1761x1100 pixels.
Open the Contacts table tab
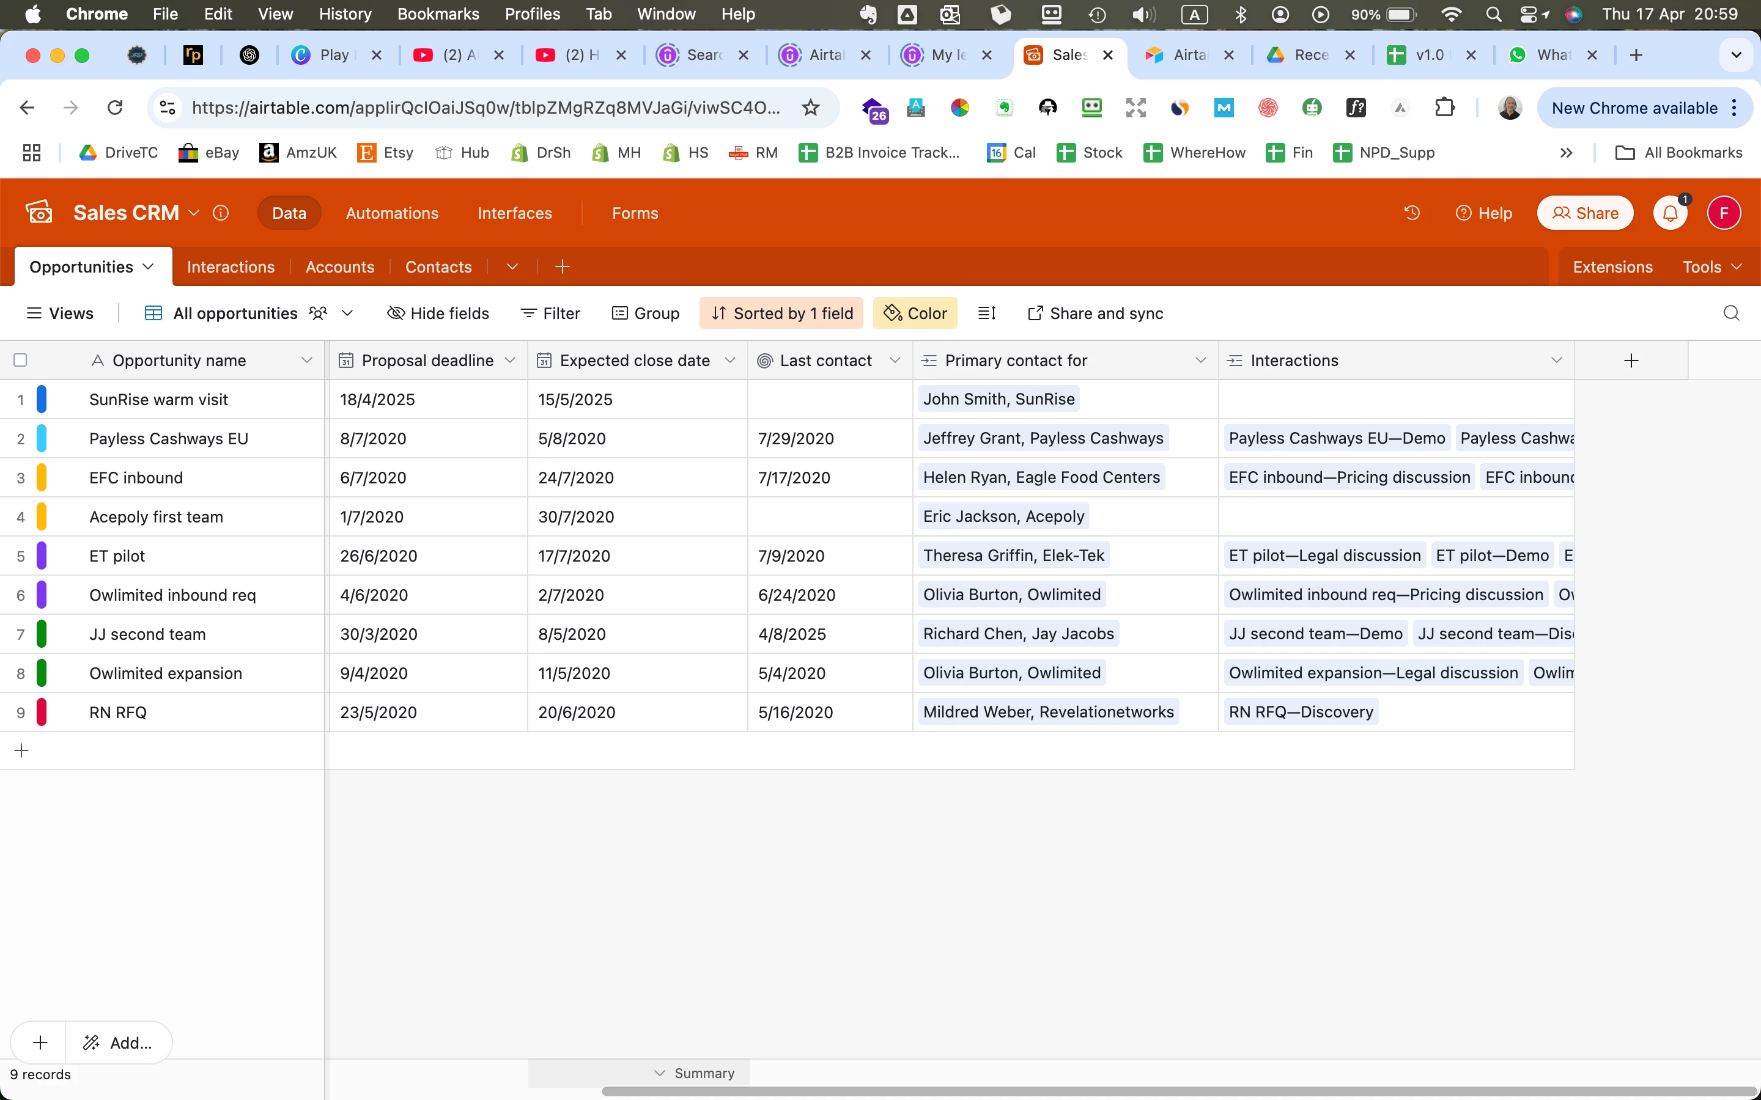[x=438, y=267]
